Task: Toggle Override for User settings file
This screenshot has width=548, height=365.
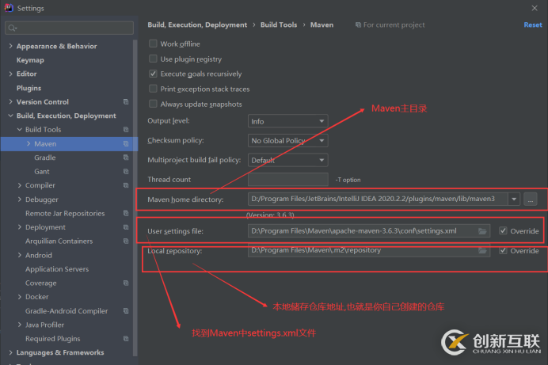Action: (503, 231)
